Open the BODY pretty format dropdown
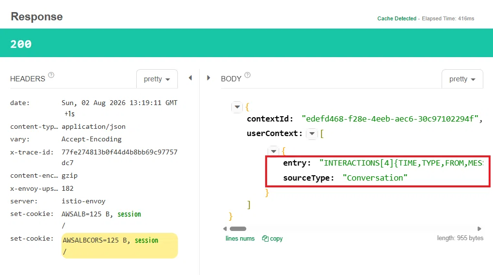The width and height of the screenshot is (493, 275). [462, 79]
